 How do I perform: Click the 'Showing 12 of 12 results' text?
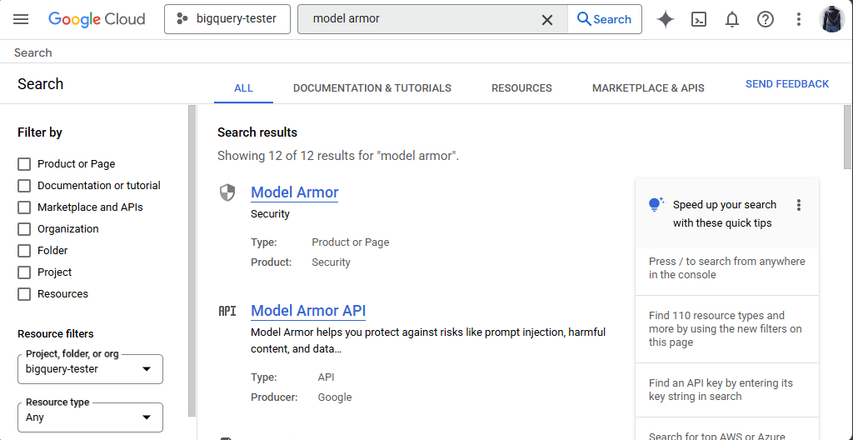click(x=338, y=156)
